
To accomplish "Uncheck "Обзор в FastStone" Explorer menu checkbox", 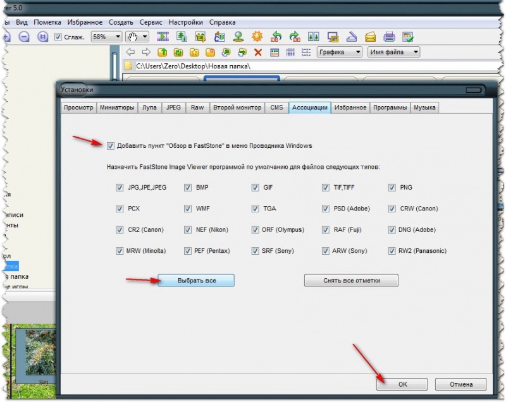I will coord(110,146).
